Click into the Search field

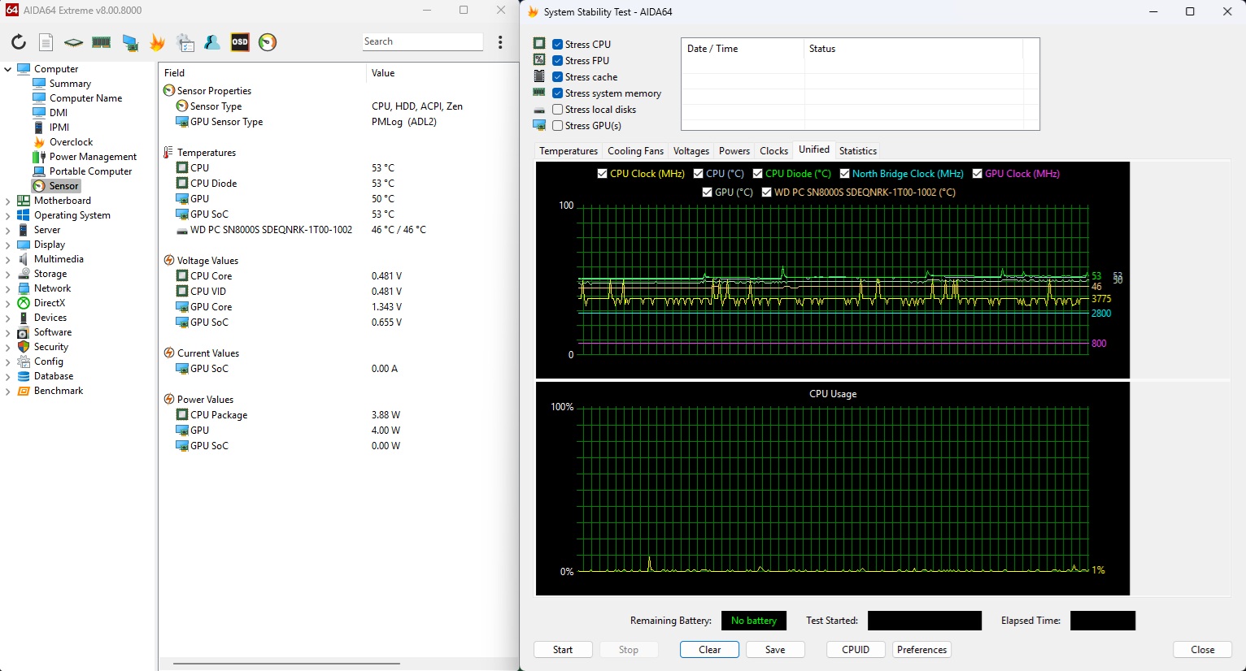[421, 41]
